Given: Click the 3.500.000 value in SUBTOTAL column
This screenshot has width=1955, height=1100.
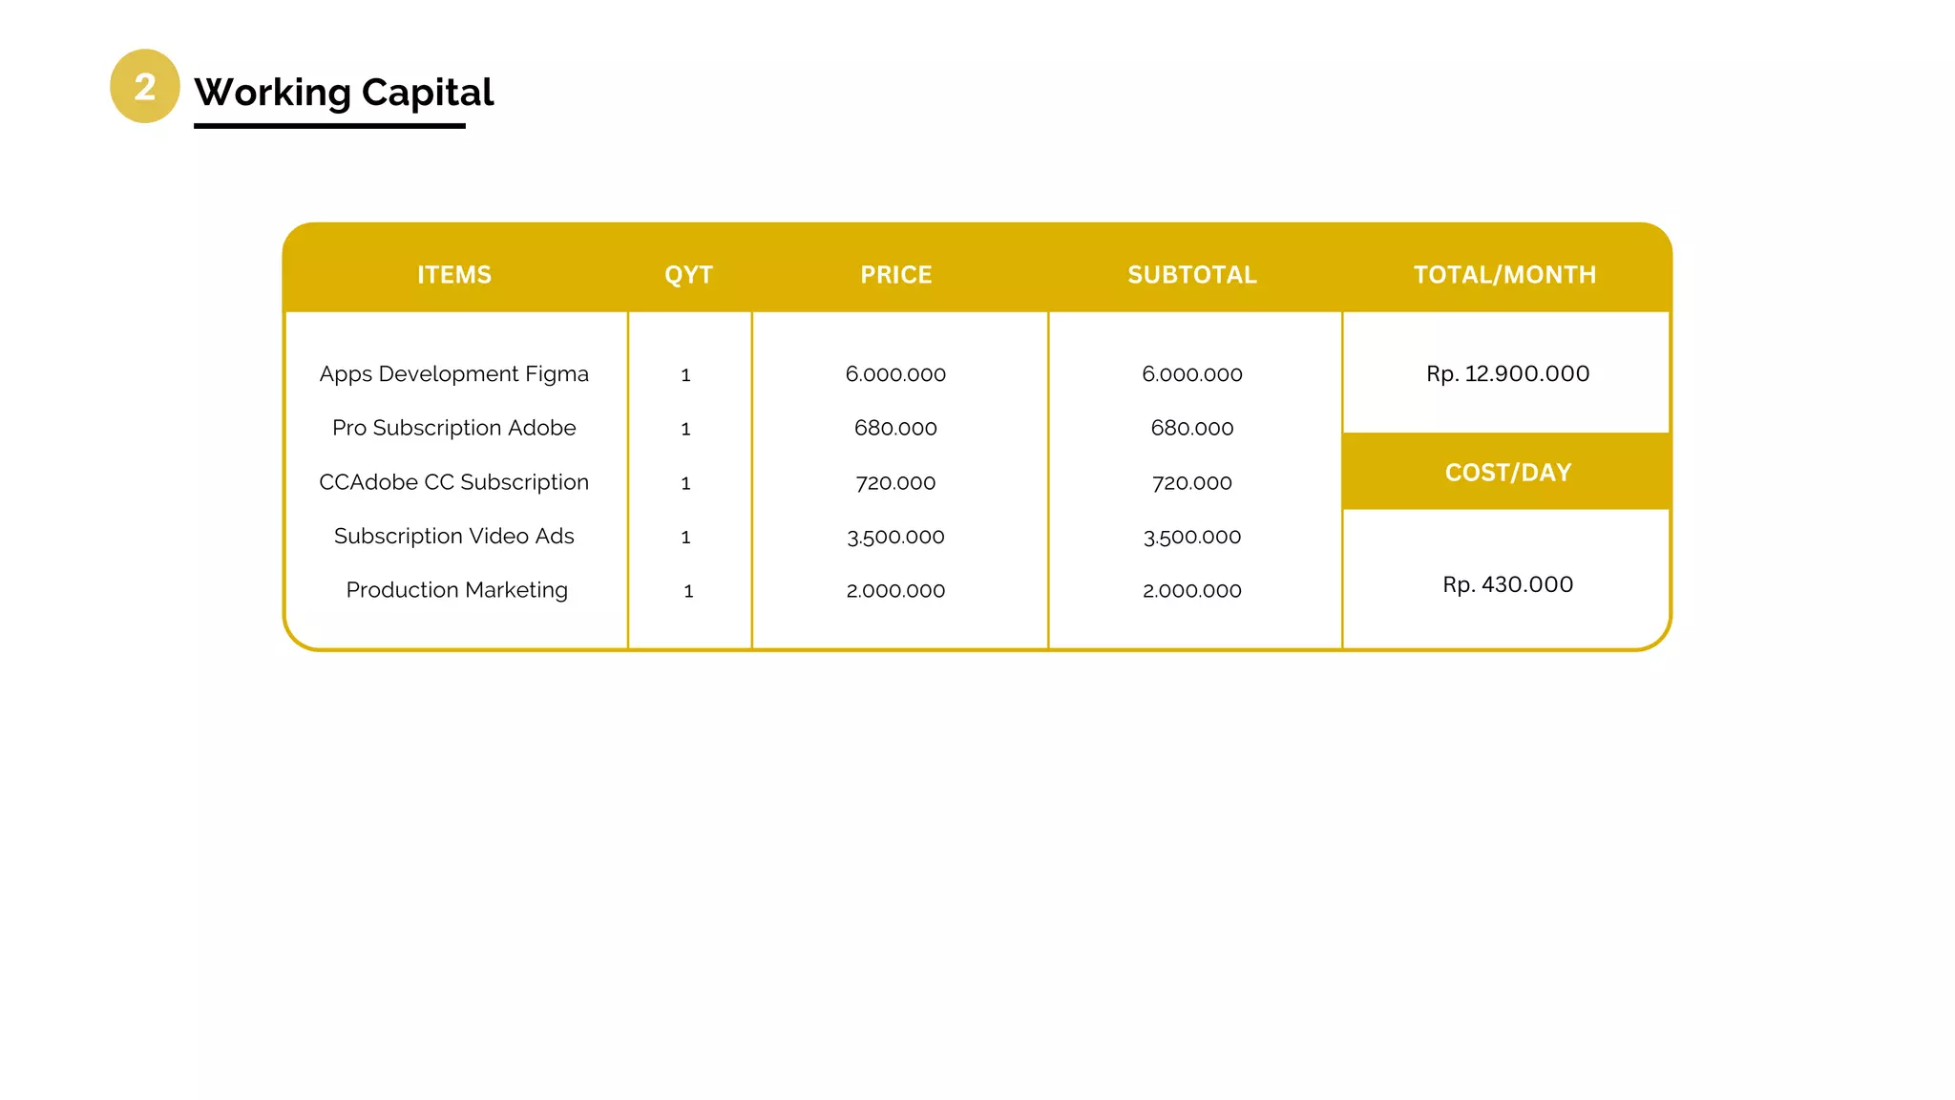Looking at the screenshot, I should (x=1192, y=537).
